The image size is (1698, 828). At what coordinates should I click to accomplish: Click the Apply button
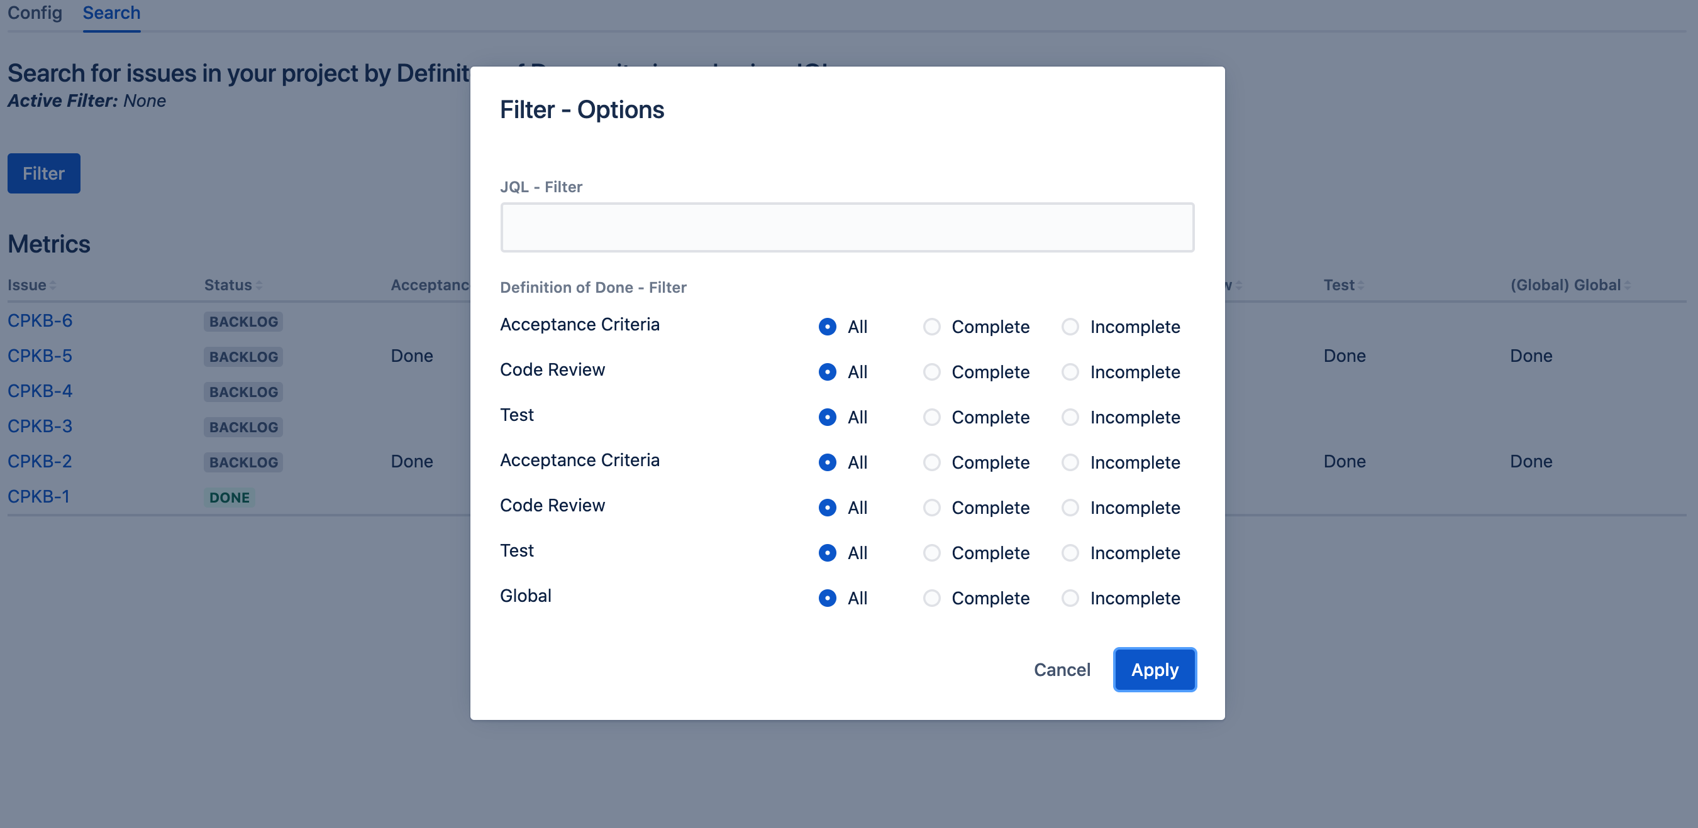pyautogui.click(x=1154, y=670)
